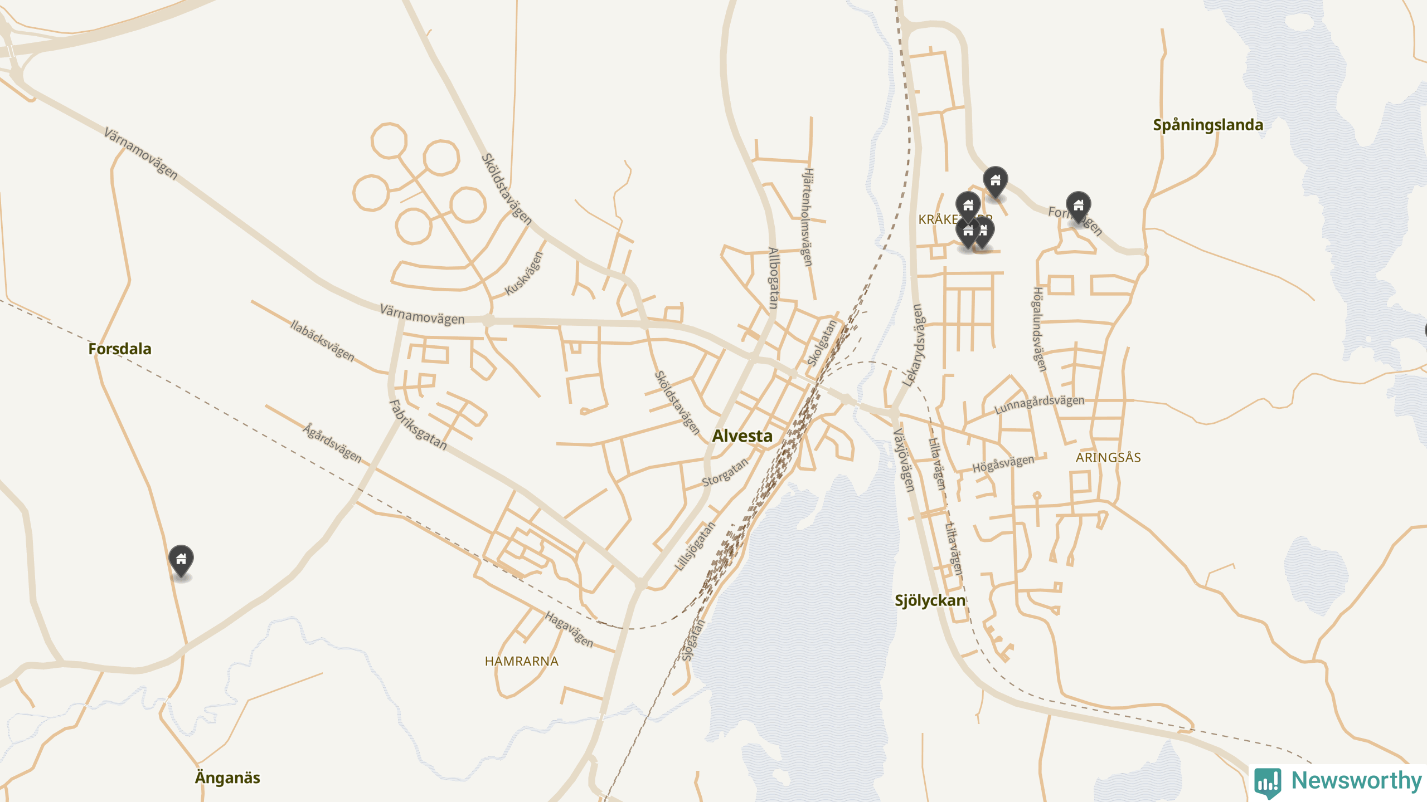Click house marker directly above KRÅKE label
The image size is (1427, 802).
968,208
